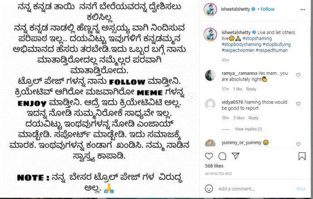313x199 pixels.
Task: Share post via paper plane icon
Action: point(236,156)
